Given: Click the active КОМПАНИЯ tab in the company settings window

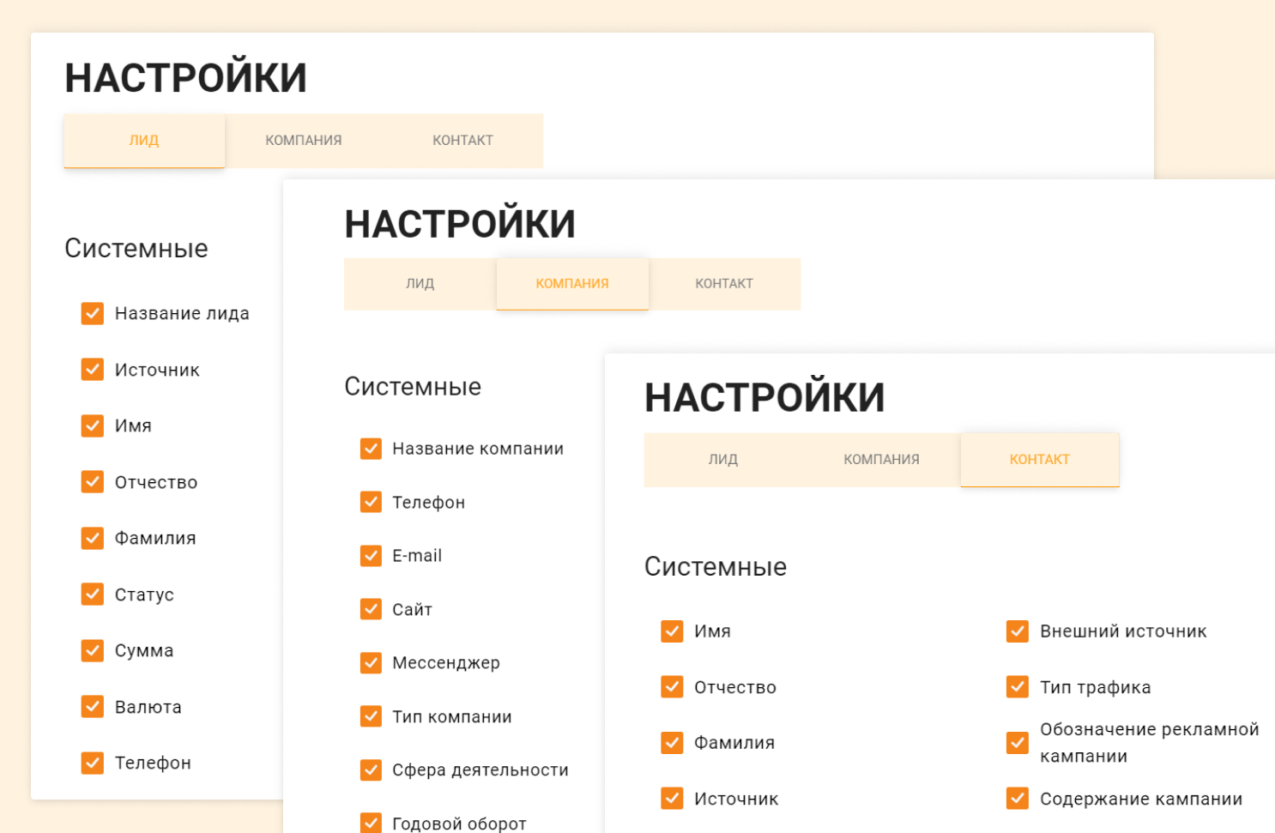Looking at the screenshot, I should [x=572, y=284].
